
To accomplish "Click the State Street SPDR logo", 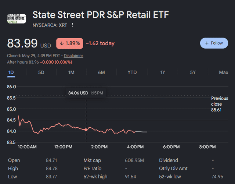I will point(17,19).
